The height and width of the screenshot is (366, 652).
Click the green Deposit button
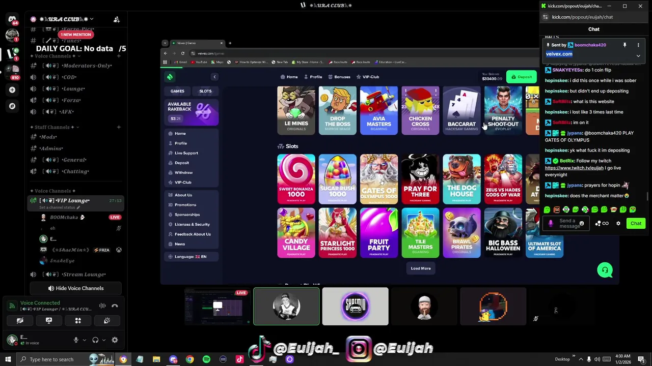(x=522, y=77)
